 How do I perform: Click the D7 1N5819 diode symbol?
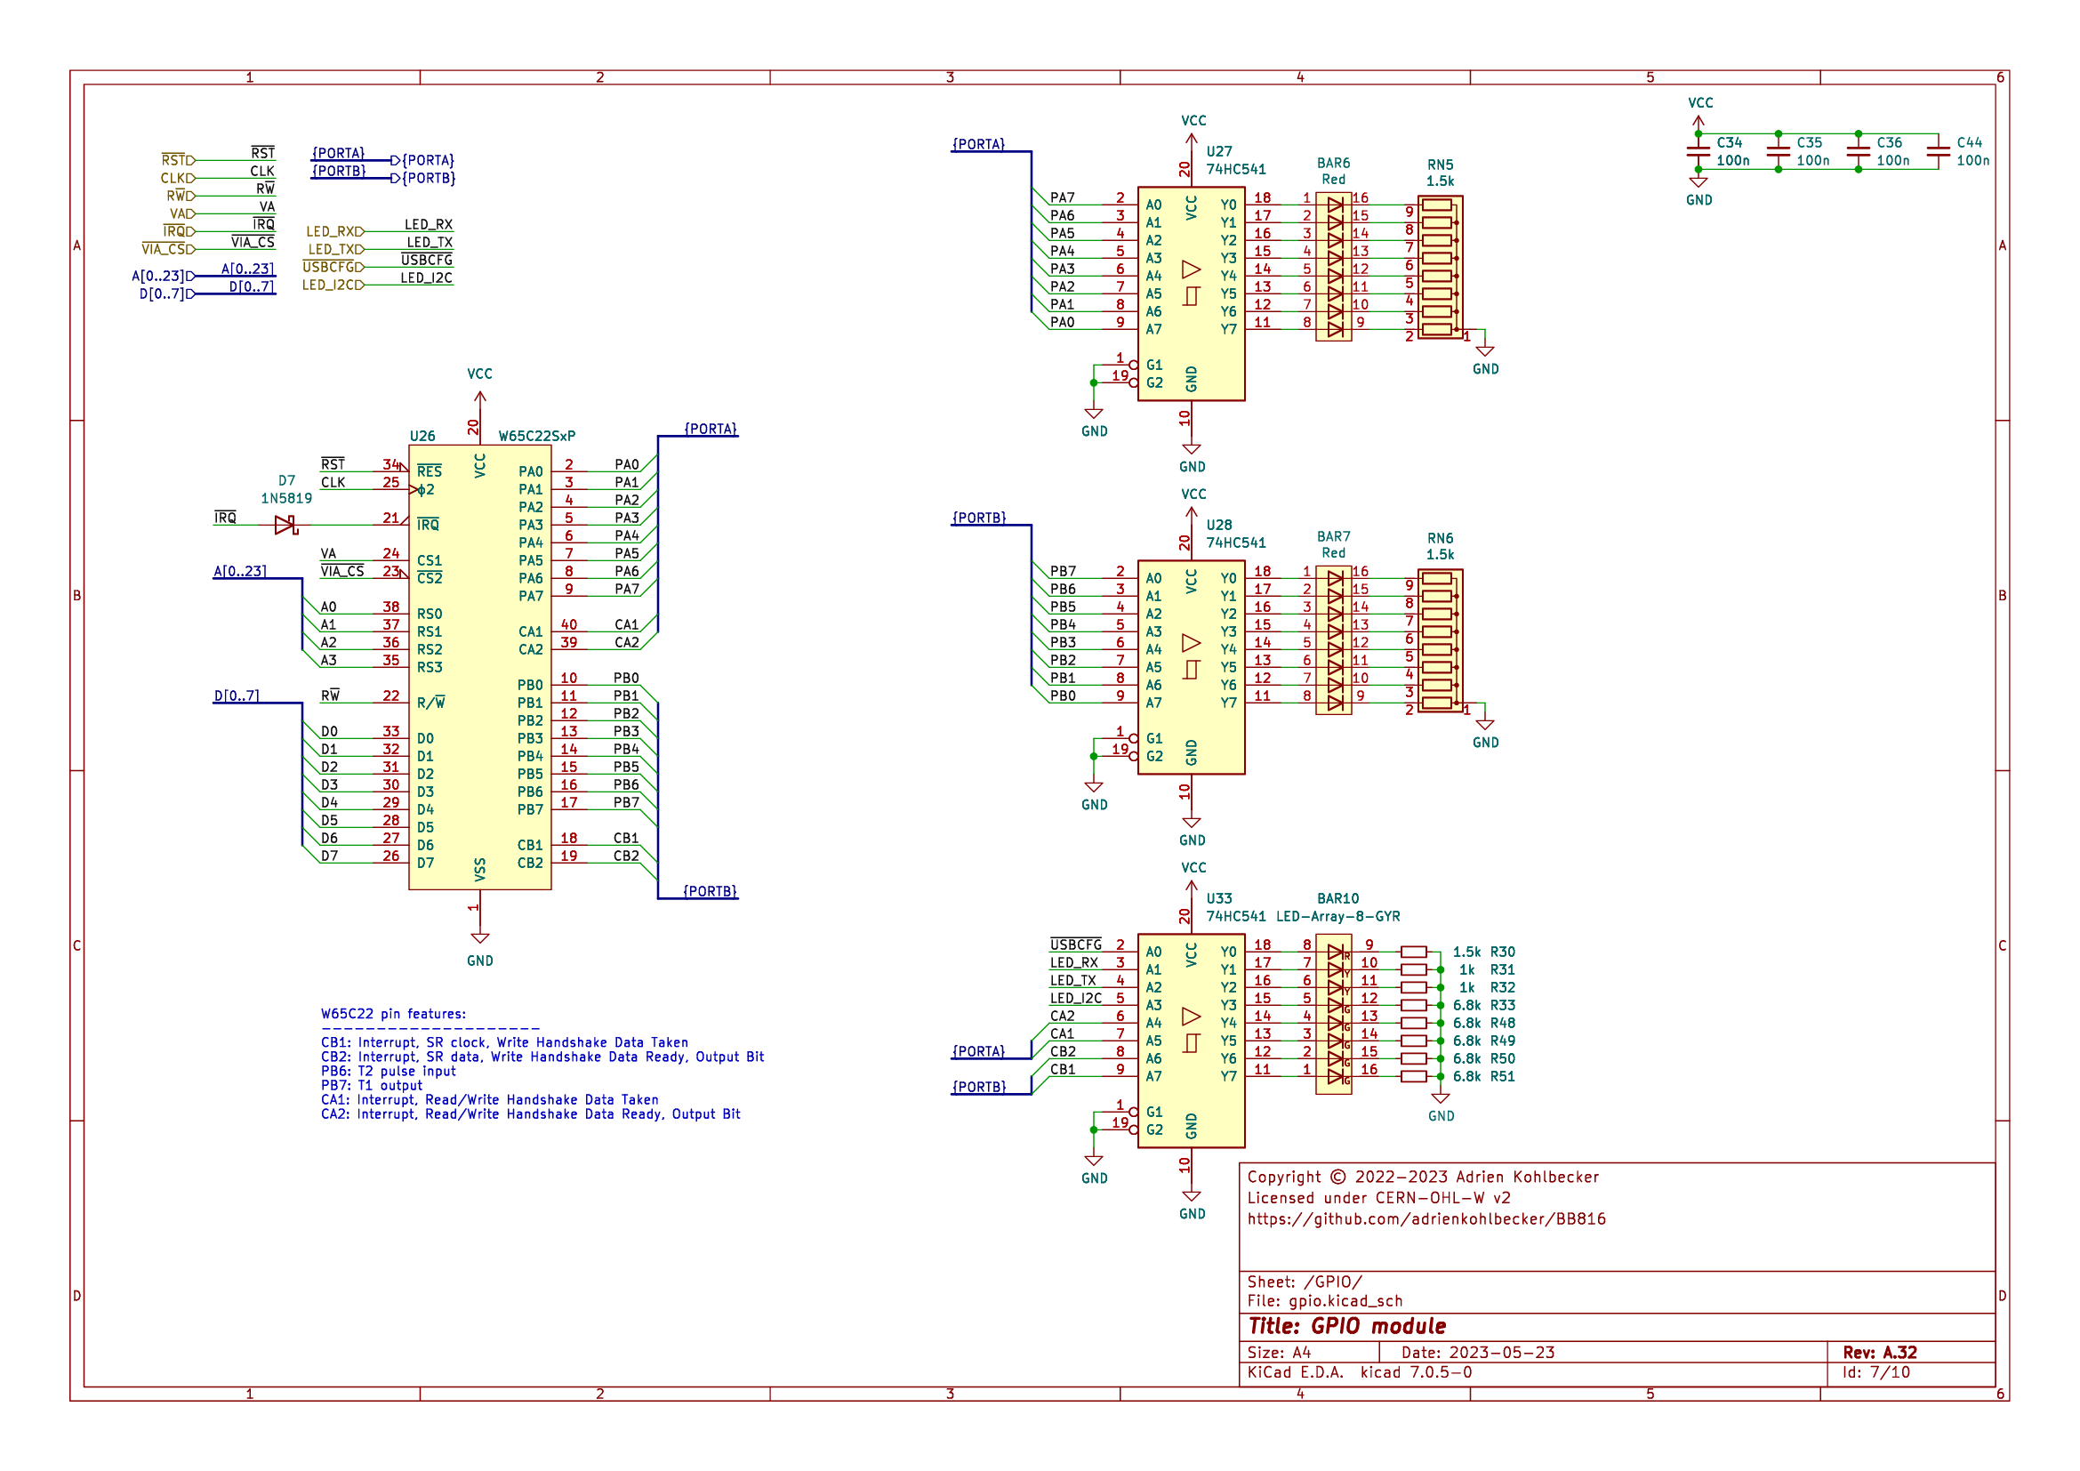pyautogui.click(x=285, y=525)
